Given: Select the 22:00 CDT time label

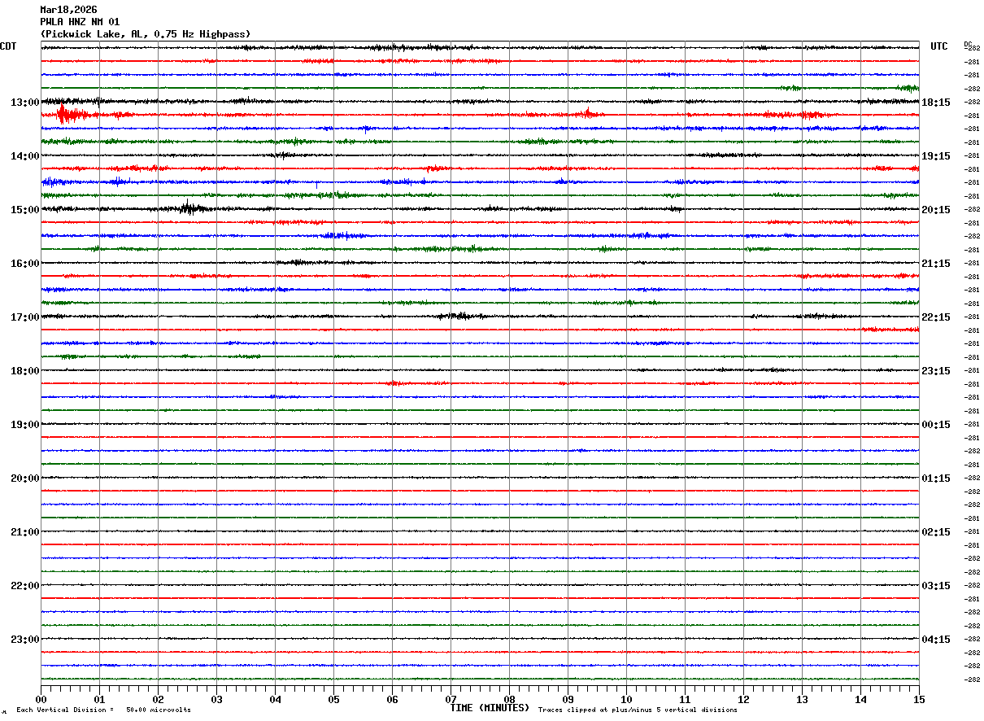Looking at the screenshot, I should [24, 586].
